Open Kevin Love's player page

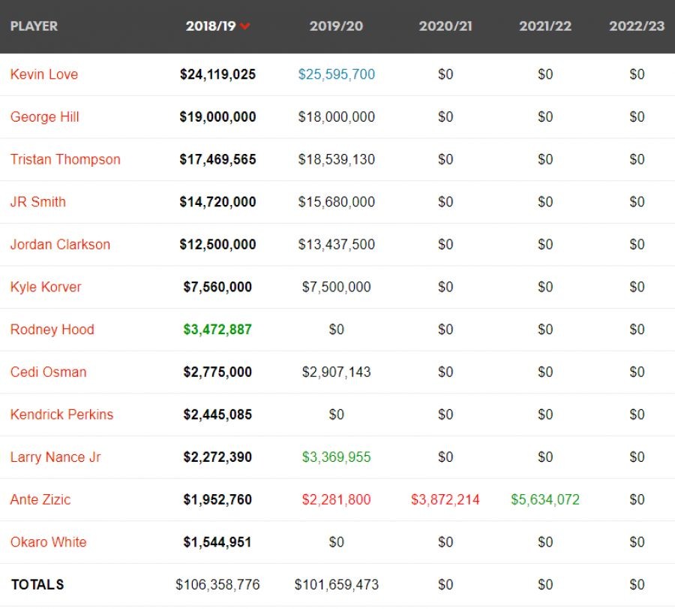pyautogui.click(x=44, y=74)
